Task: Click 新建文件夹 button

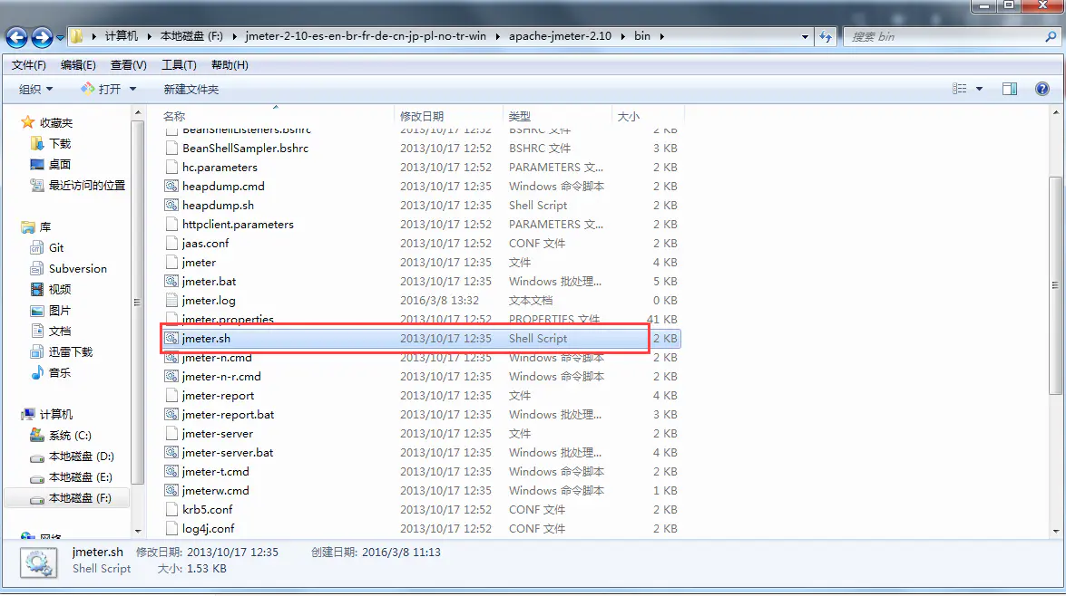Action: pos(191,89)
